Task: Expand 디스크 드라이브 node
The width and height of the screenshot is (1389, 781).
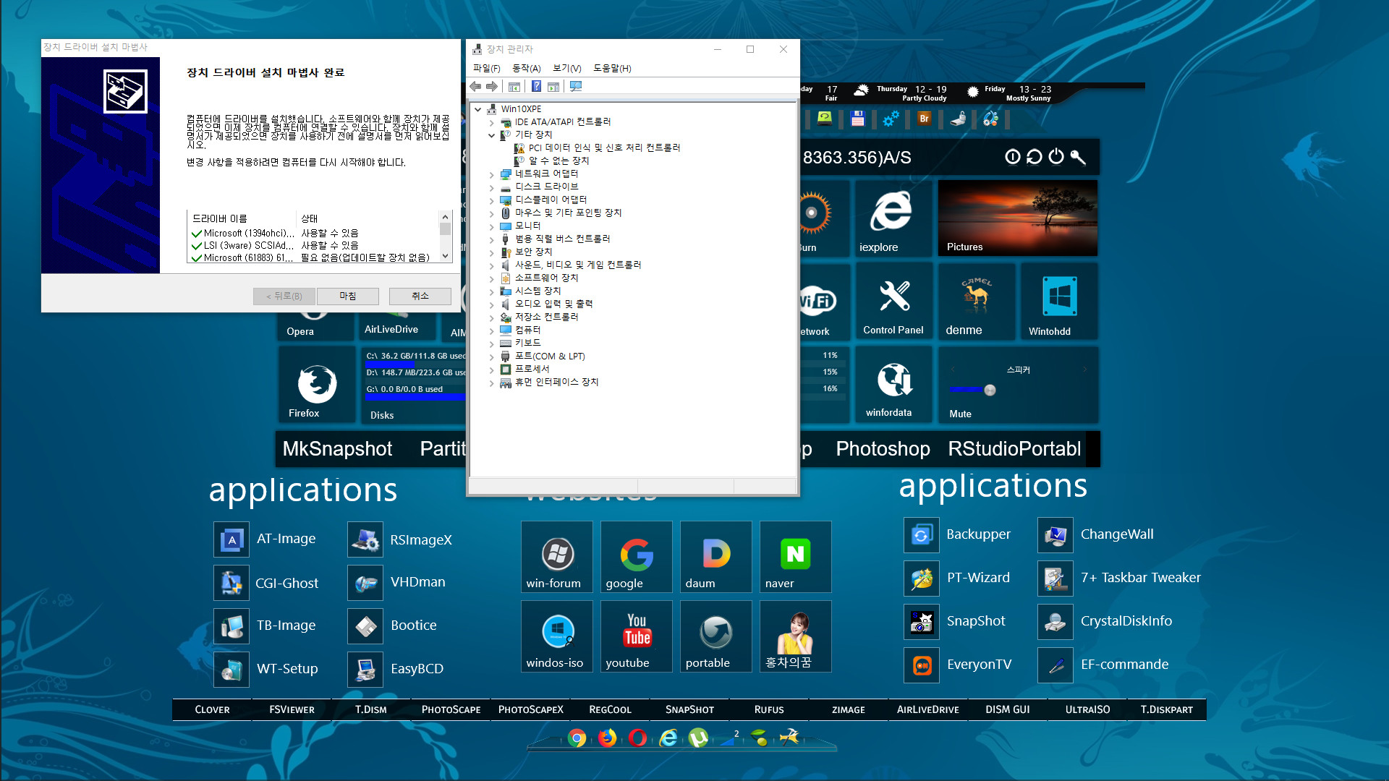Action: [492, 187]
